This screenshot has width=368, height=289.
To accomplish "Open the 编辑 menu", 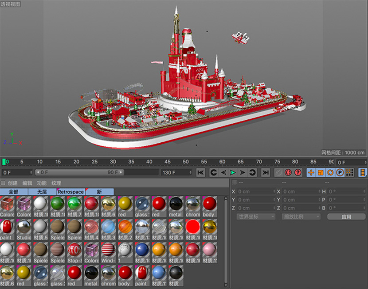I will (27, 183).
